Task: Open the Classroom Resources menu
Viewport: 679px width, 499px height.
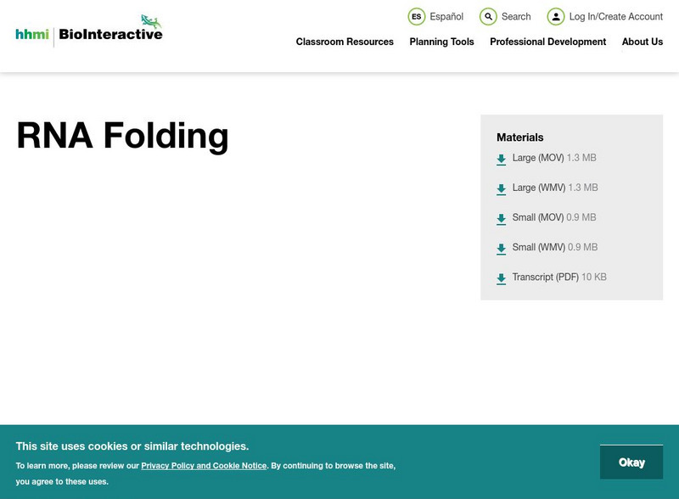Action: pyautogui.click(x=343, y=42)
